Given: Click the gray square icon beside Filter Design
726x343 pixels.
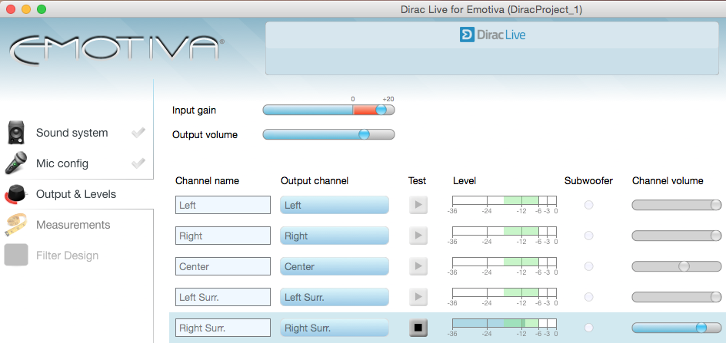Looking at the screenshot, I should pos(16,256).
